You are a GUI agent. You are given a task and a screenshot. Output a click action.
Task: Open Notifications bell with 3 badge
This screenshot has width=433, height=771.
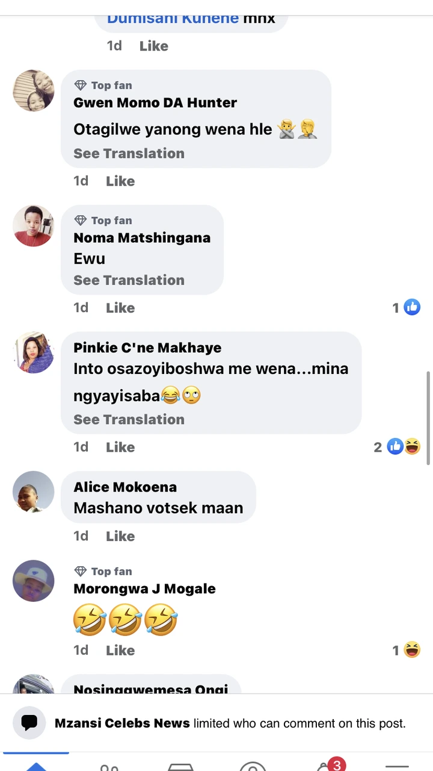pyautogui.click(x=326, y=766)
